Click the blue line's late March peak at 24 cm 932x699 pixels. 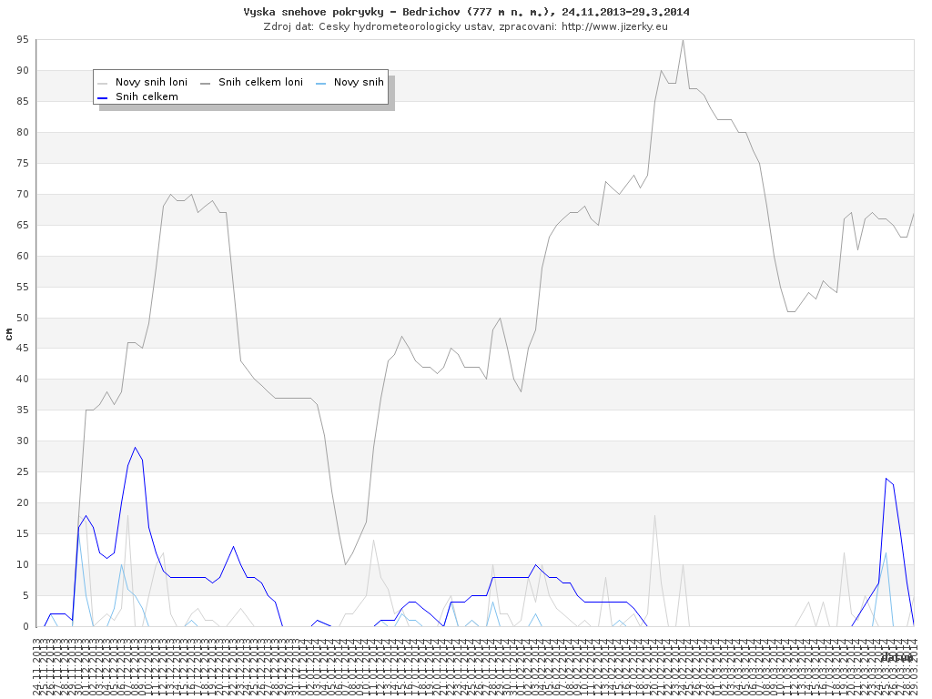(x=886, y=479)
